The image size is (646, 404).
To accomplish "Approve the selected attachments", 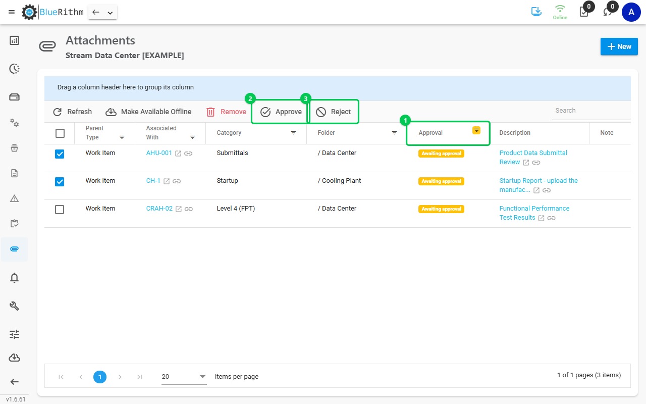I will [x=281, y=112].
